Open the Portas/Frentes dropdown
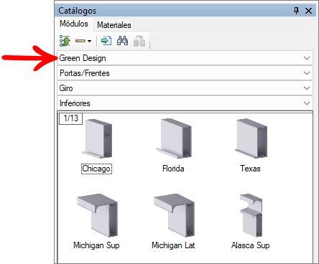This screenshot has height=264, width=319. (x=185, y=73)
